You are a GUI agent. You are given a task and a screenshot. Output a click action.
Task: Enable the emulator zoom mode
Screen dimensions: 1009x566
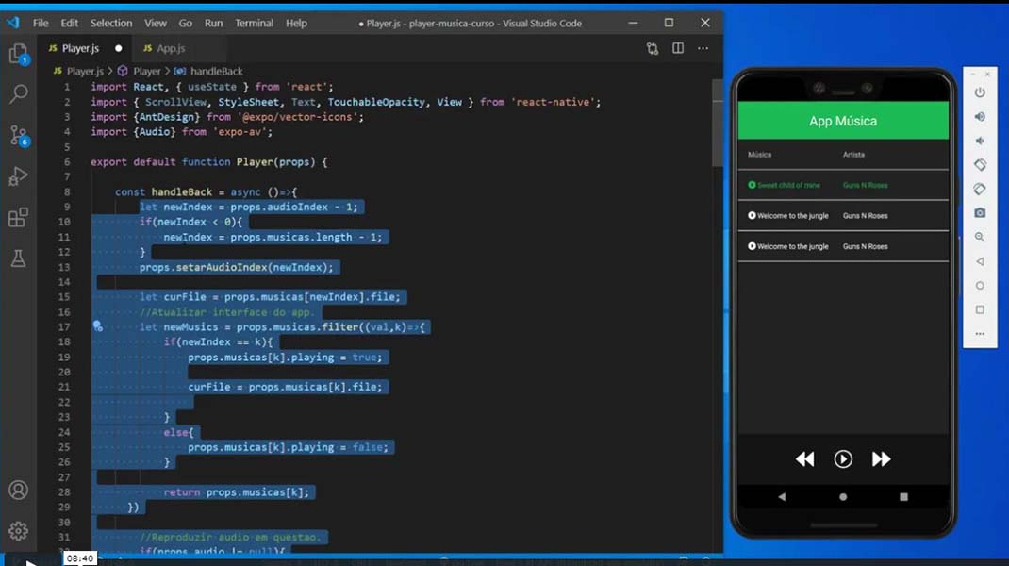coord(980,236)
